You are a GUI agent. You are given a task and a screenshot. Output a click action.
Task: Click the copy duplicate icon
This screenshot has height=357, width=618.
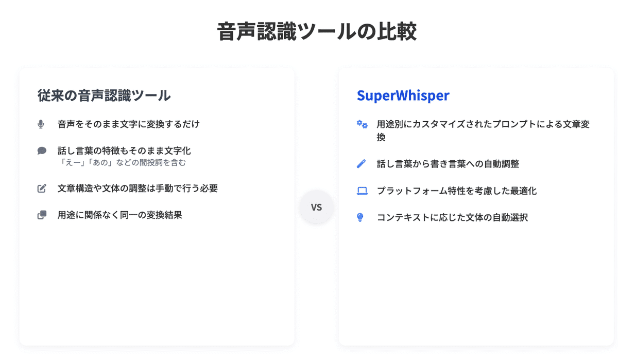42,215
